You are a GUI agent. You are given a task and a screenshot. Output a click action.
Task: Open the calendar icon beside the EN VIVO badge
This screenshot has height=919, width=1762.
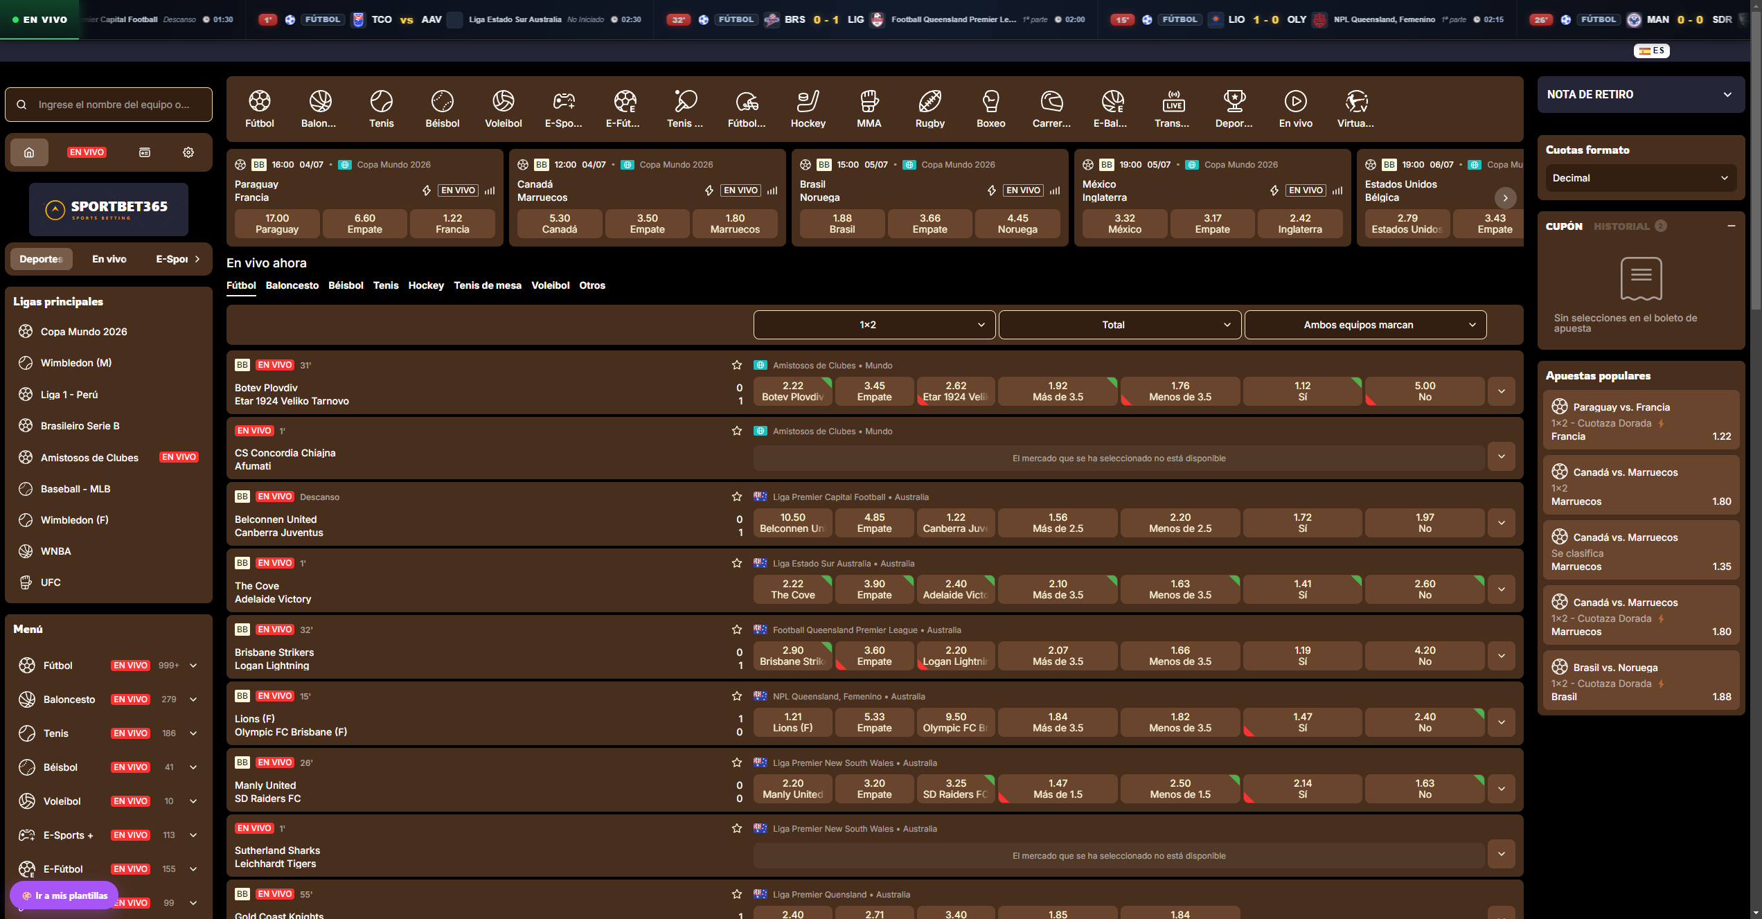pyautogui.click(x=145, y=152)
